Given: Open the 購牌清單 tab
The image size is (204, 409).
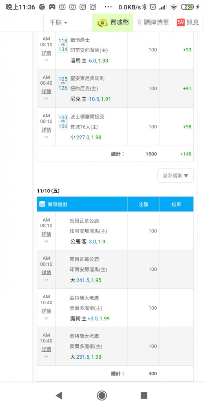Looking at the screenshot, I should click(153, 22).
